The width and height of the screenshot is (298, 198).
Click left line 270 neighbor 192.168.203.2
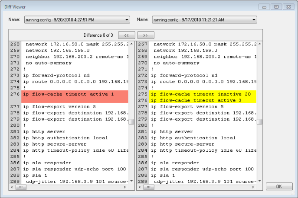pyautogui.click(x=77, y=57)
